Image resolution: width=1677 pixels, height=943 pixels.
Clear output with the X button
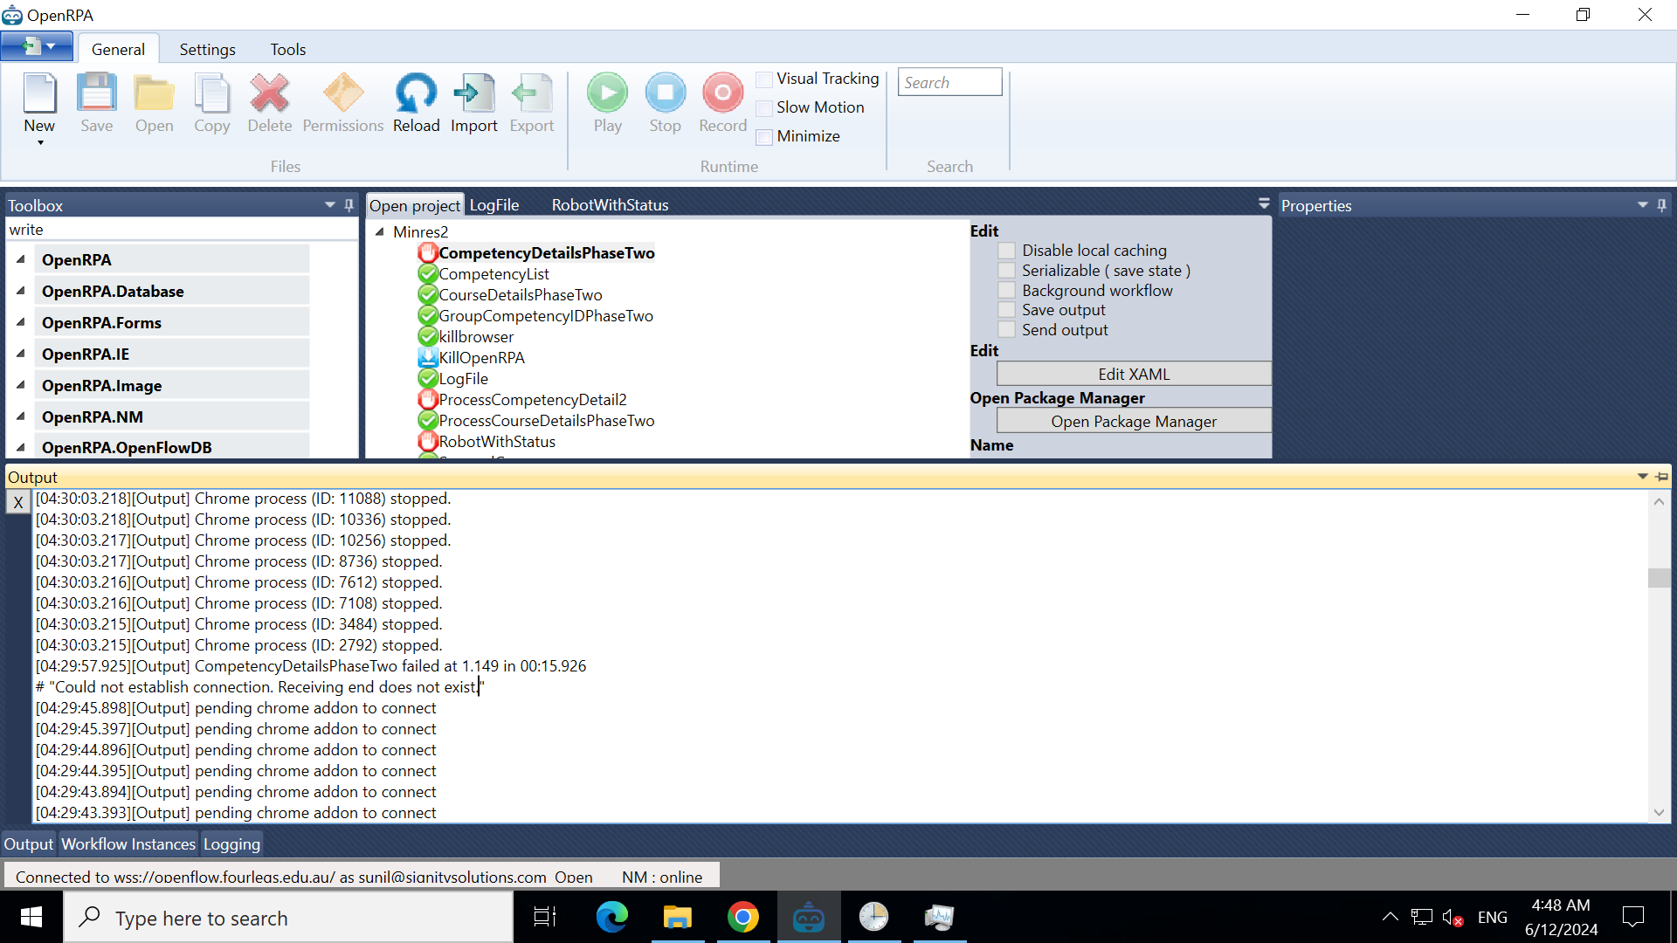click(18, 502)
